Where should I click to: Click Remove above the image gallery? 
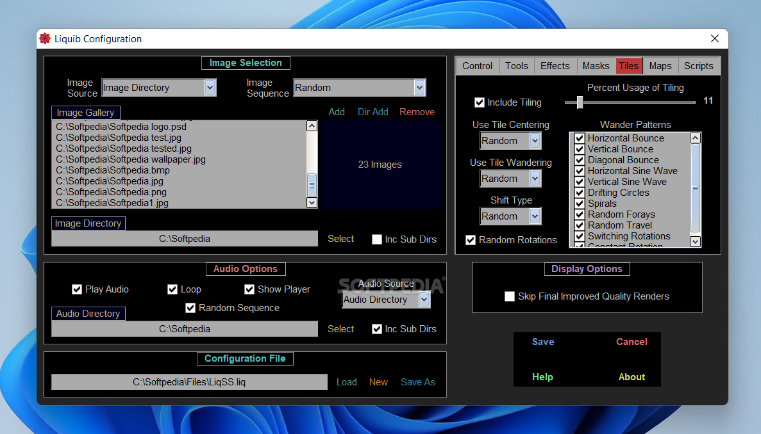(x=417, y=112)
